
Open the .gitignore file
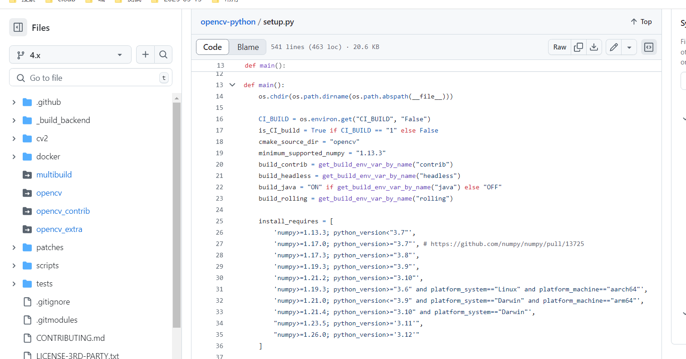click(x=53, y=302)
